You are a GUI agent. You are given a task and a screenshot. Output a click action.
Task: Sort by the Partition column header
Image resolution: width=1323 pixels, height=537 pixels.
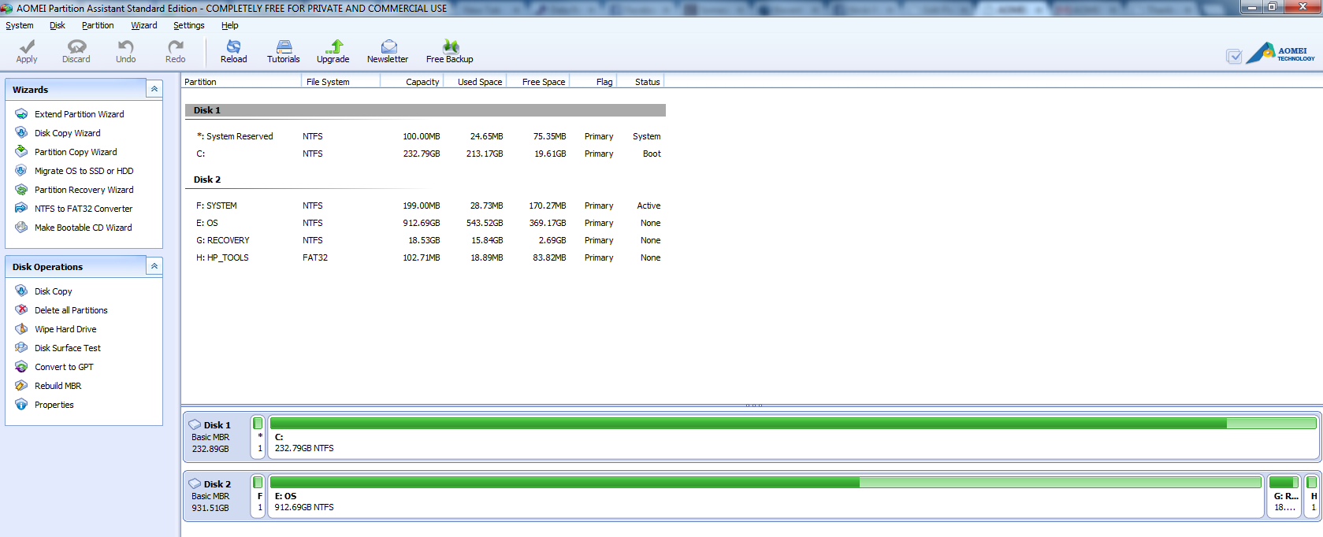click(241, 82)
